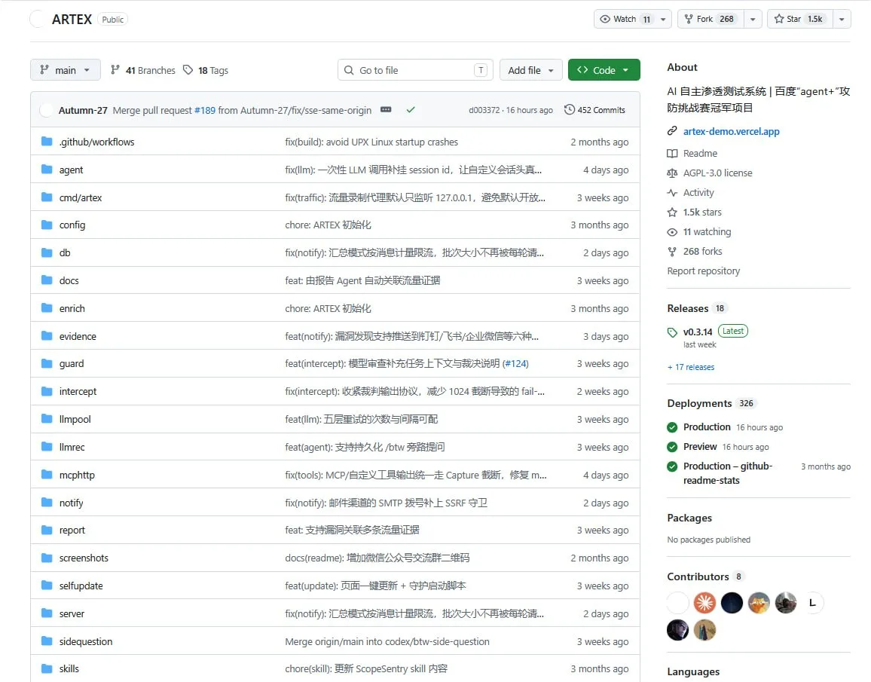Viewport: 871px width, 682px height.
Task: Open the sidequestion folder name
Action: [86, 641]
